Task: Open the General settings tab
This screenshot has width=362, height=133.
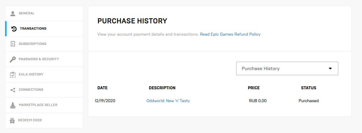Action: click(27, 13)
